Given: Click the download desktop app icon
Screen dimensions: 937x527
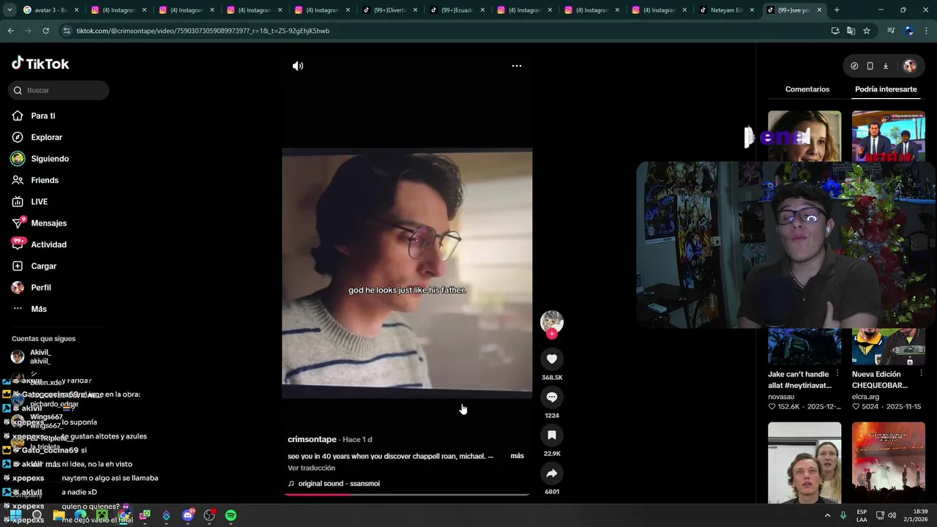Looking at the screenshot, I should [x=885, y=66].
